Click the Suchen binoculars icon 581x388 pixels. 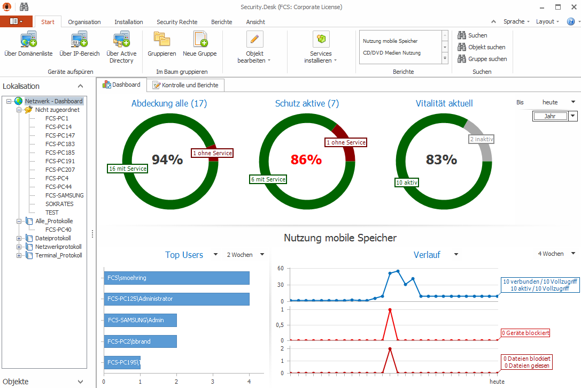click(462, 35)
